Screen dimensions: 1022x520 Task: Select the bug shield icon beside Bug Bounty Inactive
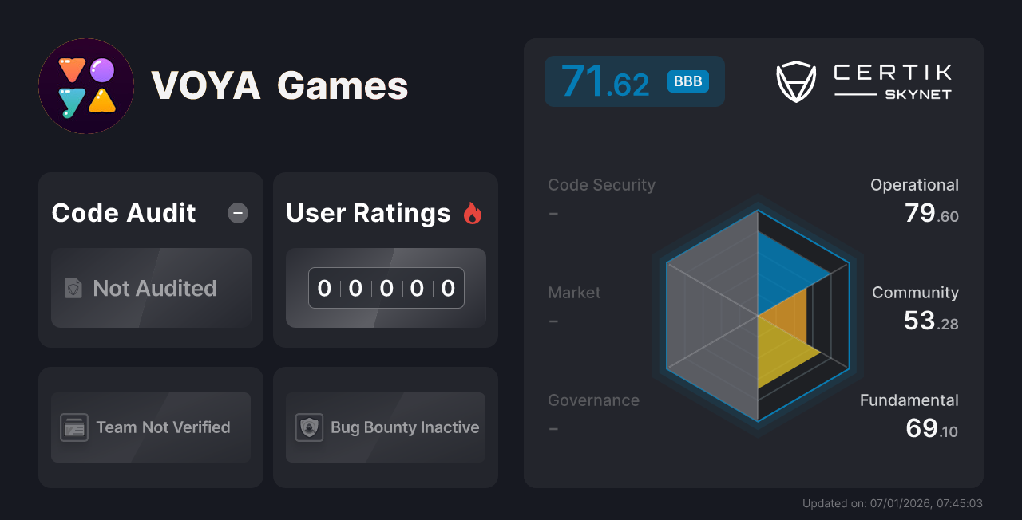point(309,427)
